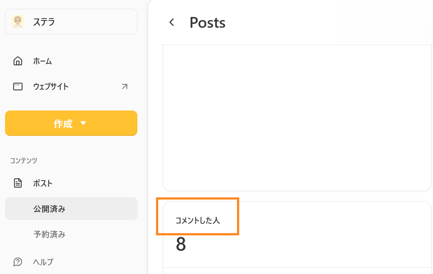
Task: Click the ホーム navigation label
Action: point(42,61)
